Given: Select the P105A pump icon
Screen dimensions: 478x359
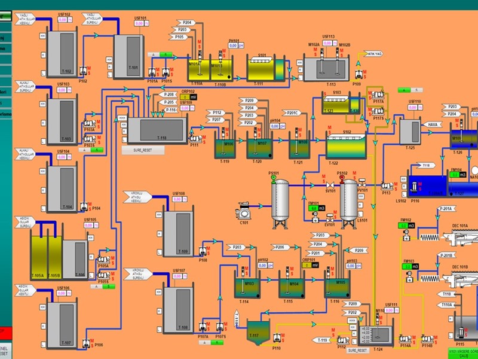Looking at the screenshot, I should 103,260.
